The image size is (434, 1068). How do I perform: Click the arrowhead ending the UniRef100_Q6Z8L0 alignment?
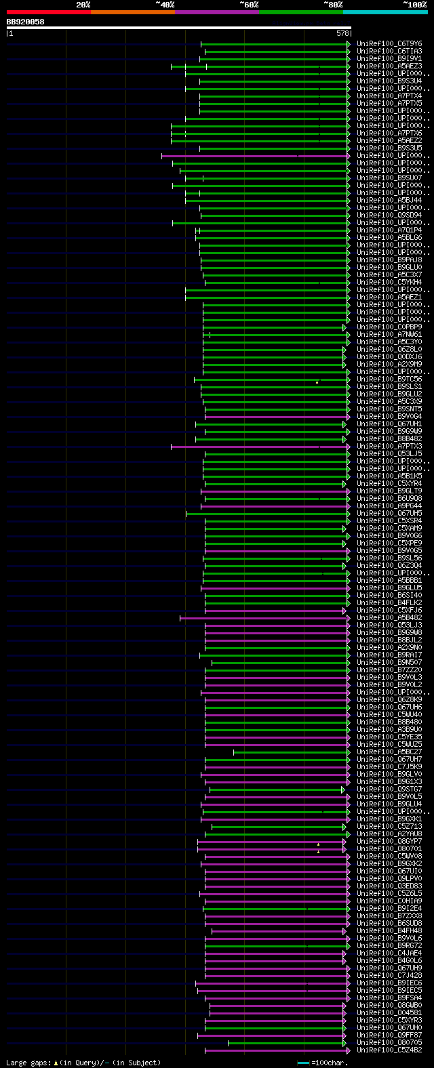coord(344,350)
